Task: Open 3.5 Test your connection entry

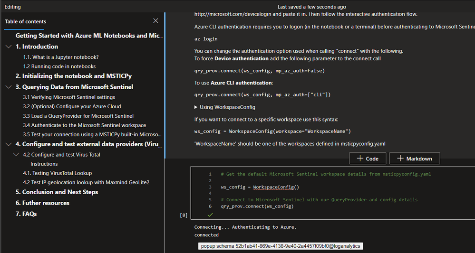Action: tap(92, 134)
